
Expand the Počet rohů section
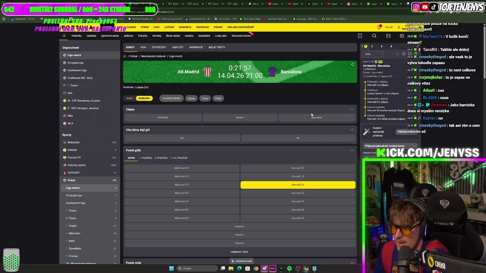352,262
